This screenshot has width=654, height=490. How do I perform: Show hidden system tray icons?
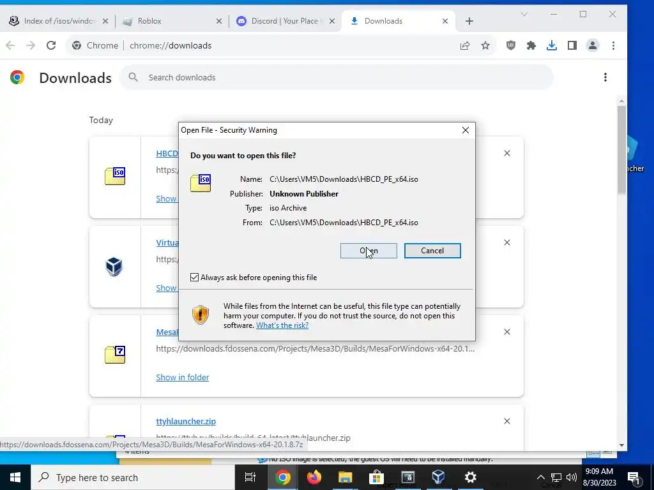[540, 477]
